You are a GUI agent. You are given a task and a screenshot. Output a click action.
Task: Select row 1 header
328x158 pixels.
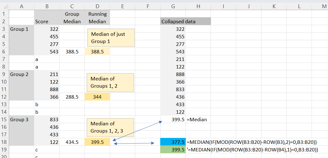(4, 14)
